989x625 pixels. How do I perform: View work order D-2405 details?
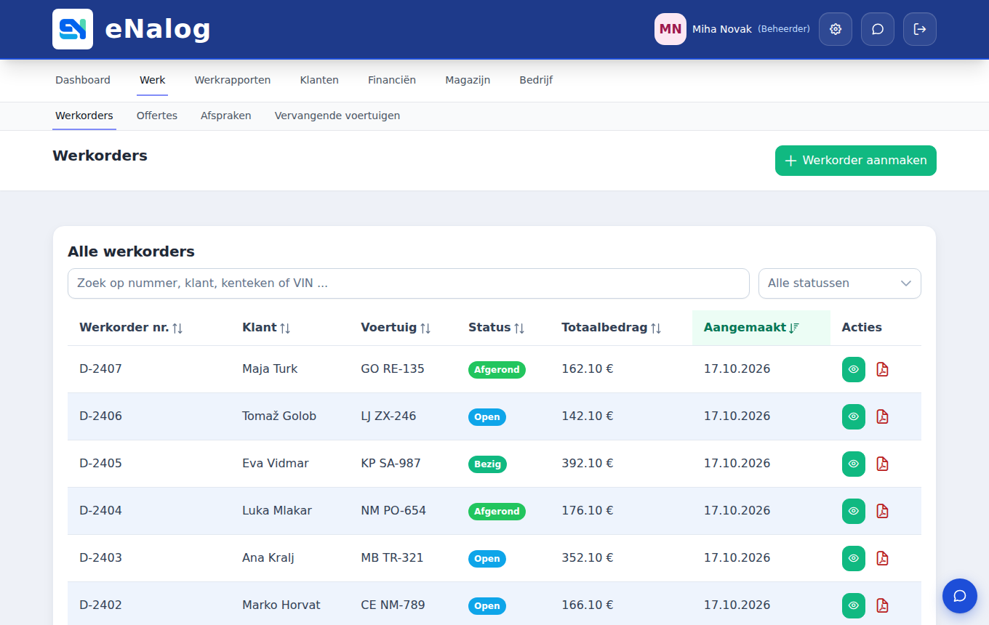pyautogui.click(x=854, y=464)
